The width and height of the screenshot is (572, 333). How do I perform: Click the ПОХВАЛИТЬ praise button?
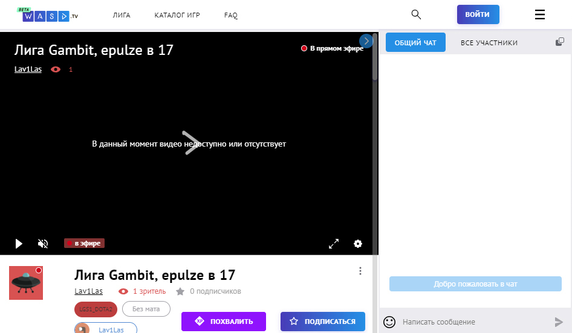pos(224,322)
